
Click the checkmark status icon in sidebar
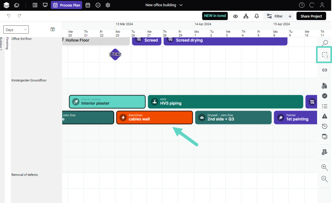point(325,96)
